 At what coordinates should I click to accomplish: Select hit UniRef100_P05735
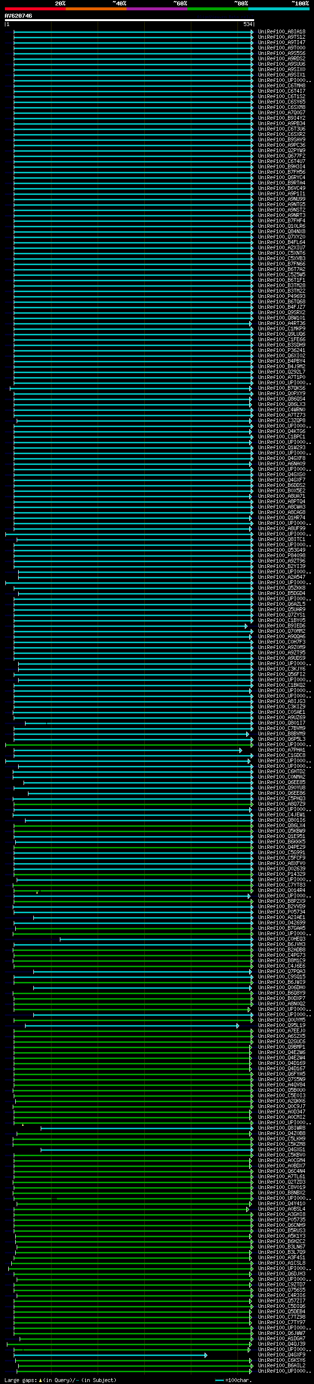[282, 1221]
